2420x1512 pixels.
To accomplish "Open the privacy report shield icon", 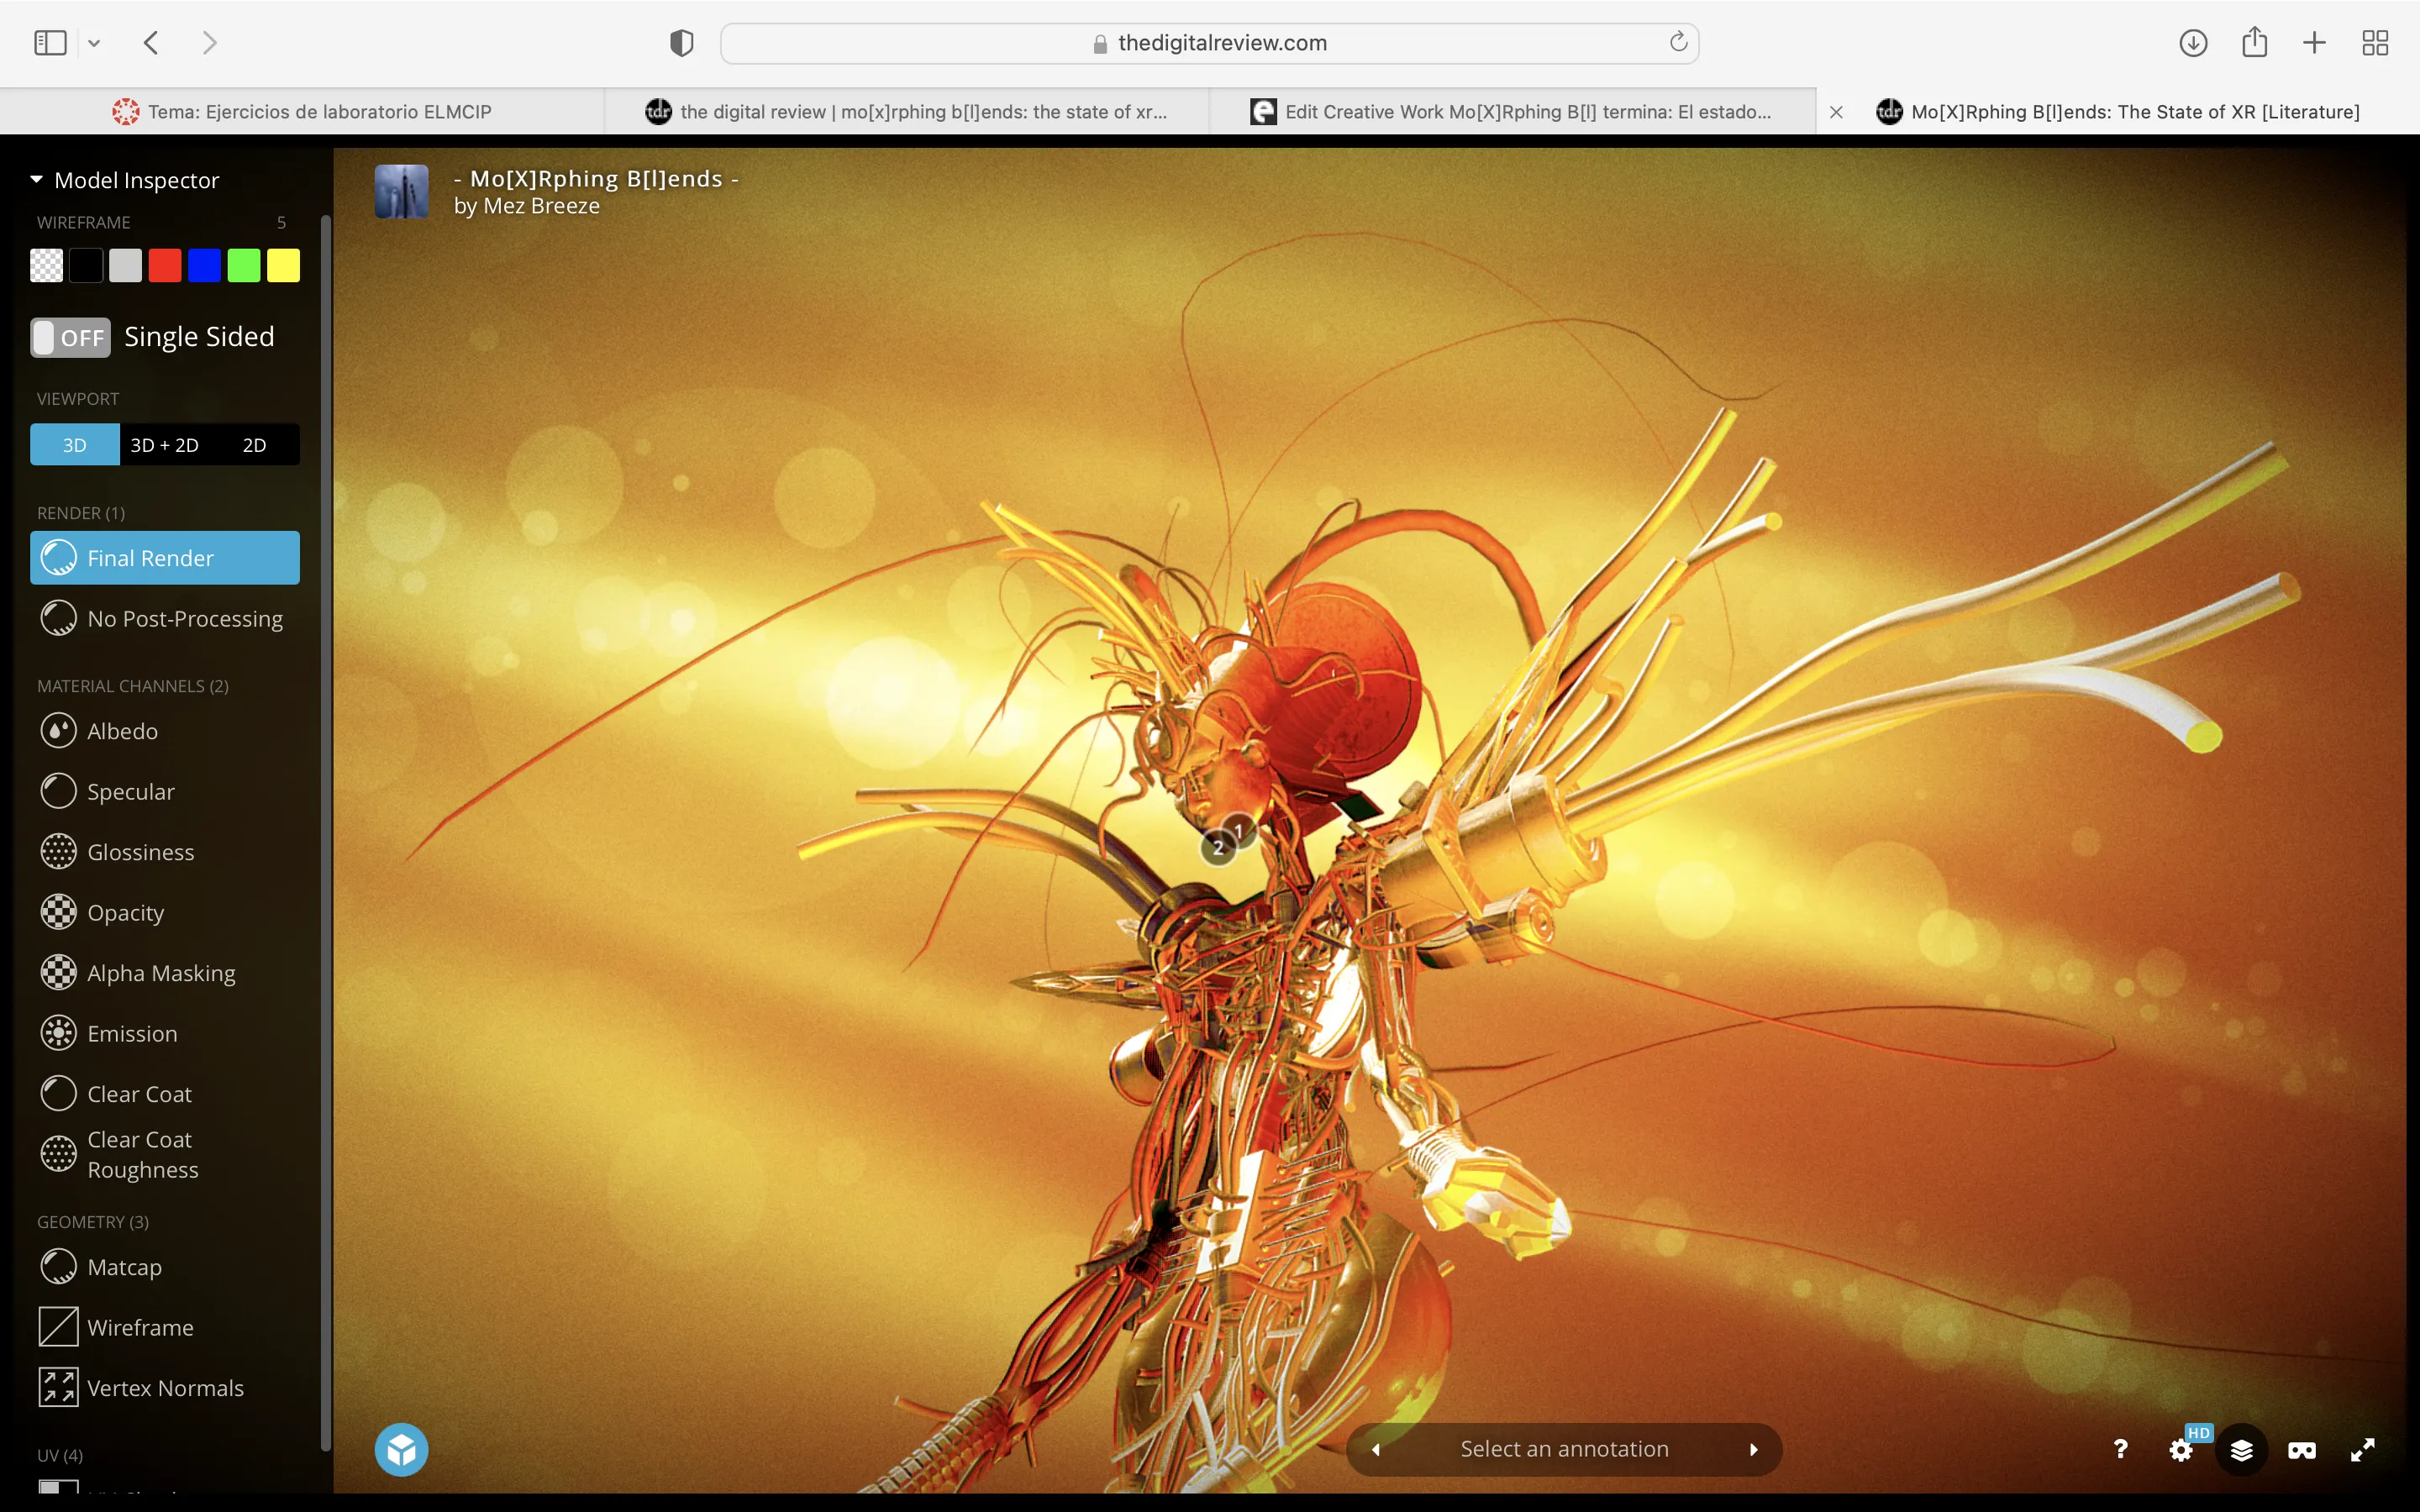I will coord(682,42).
